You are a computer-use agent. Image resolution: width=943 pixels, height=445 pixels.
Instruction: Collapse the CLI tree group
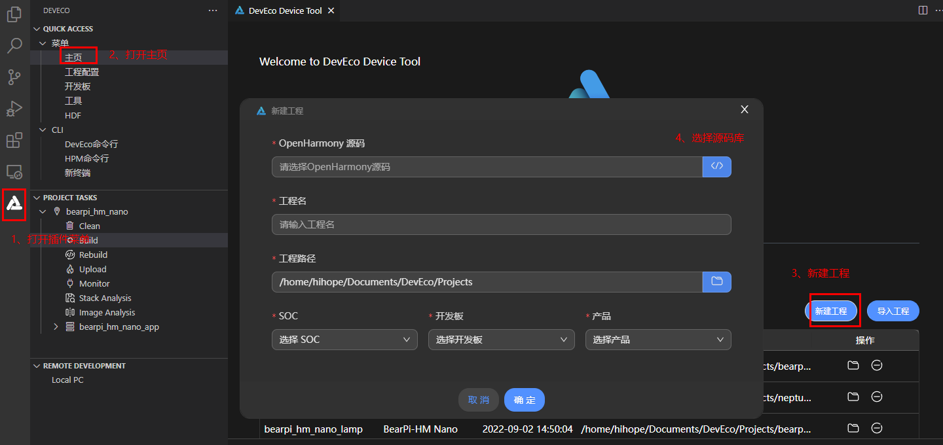[43, 130]
